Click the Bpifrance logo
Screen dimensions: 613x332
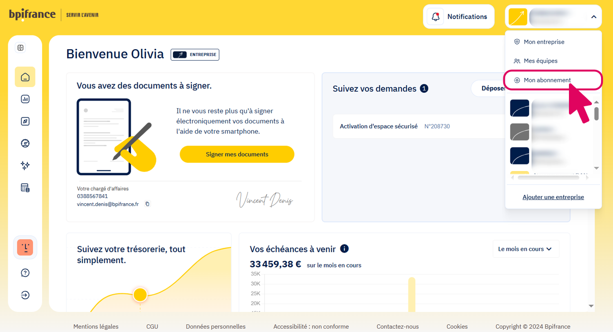(x=32, y=15)
